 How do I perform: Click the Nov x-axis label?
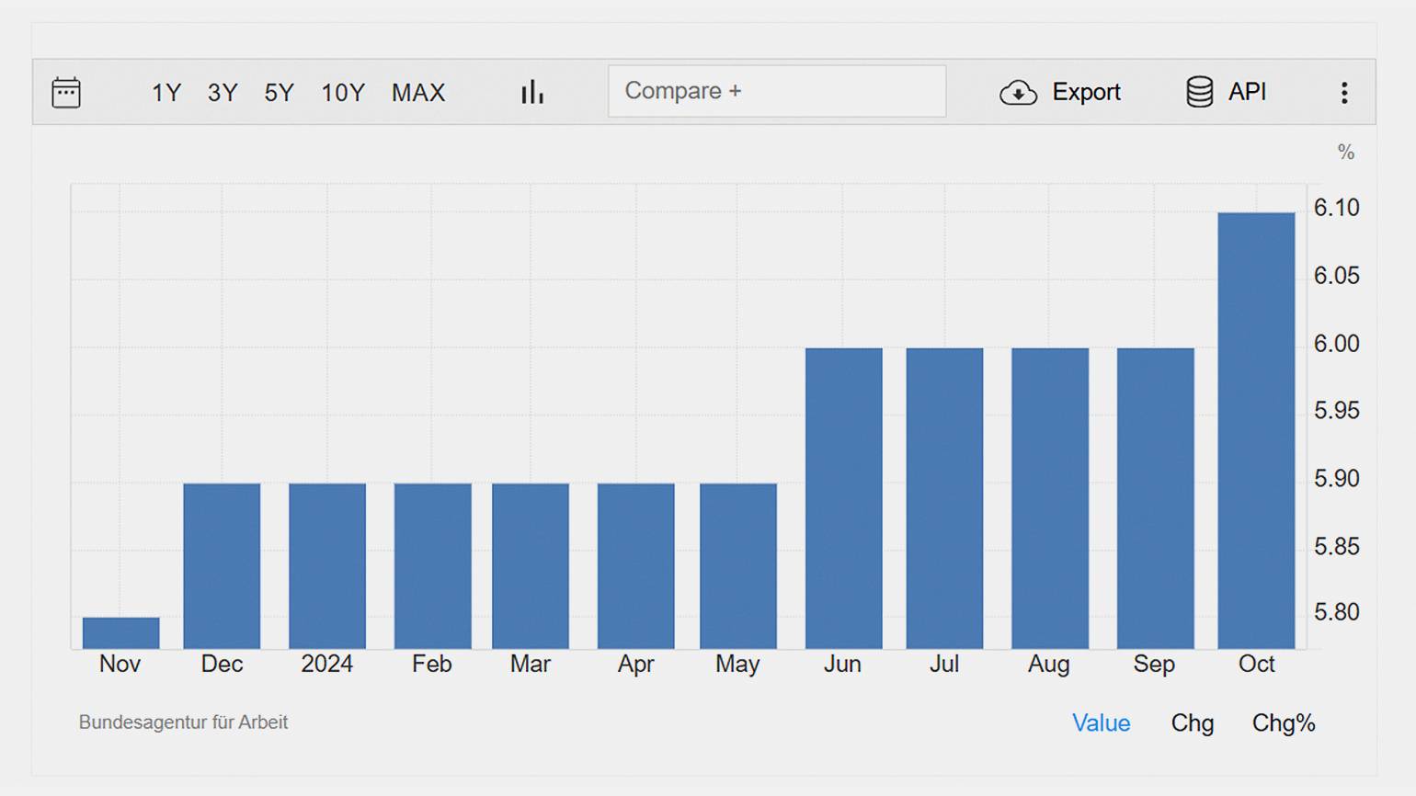(120, 665)
